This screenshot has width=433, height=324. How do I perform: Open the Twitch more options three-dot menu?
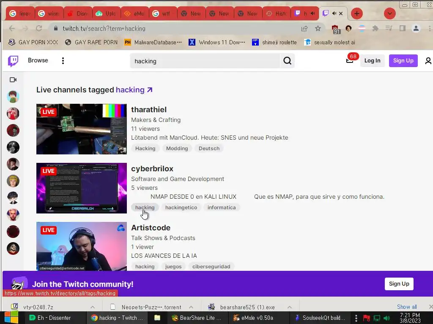tap(63, 61)
